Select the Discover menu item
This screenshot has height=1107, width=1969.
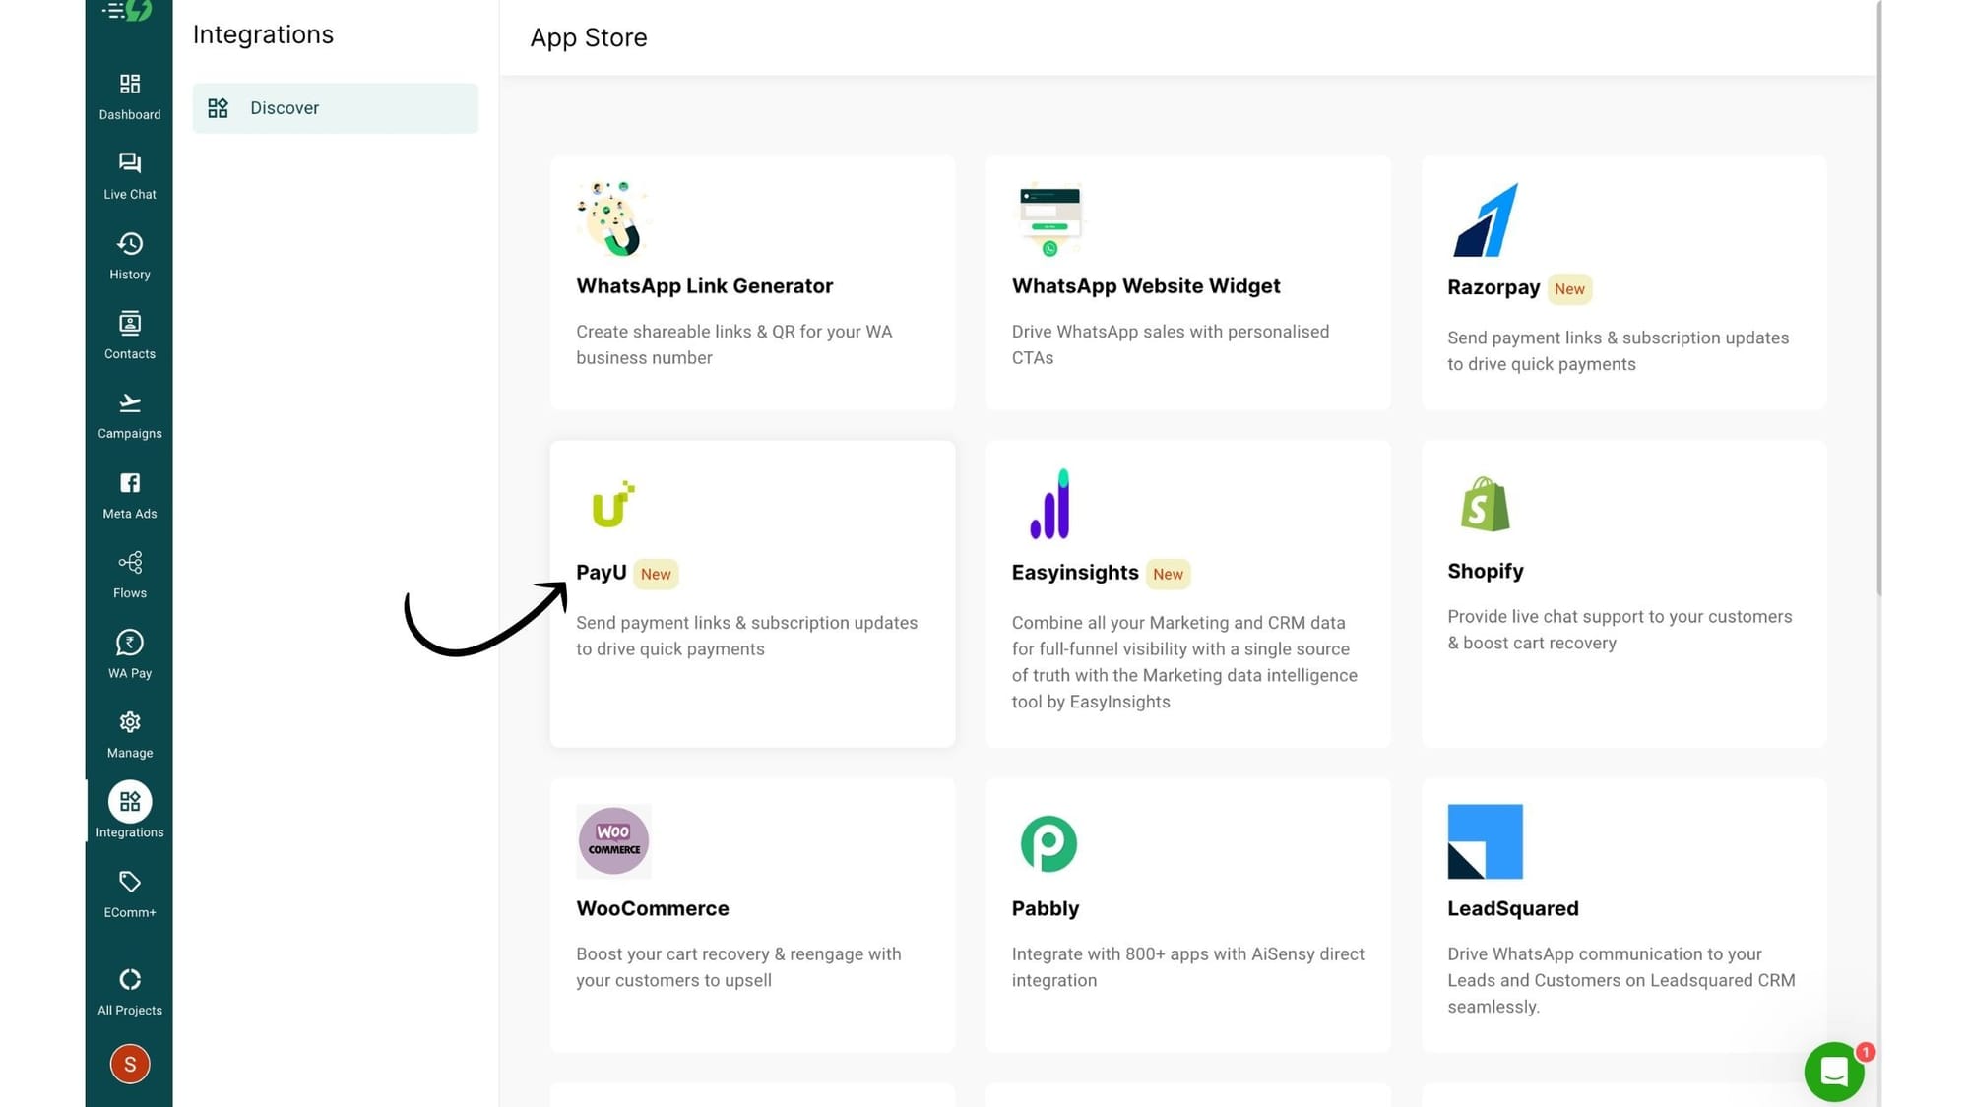[x=335, y=108]
